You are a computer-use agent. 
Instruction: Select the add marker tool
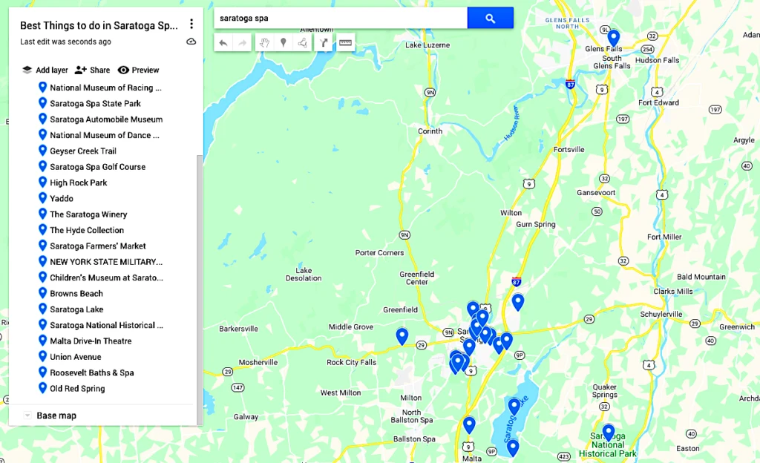[283, 43]
